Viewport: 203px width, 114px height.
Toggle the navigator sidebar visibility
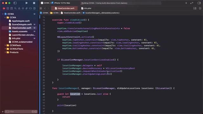15,3
